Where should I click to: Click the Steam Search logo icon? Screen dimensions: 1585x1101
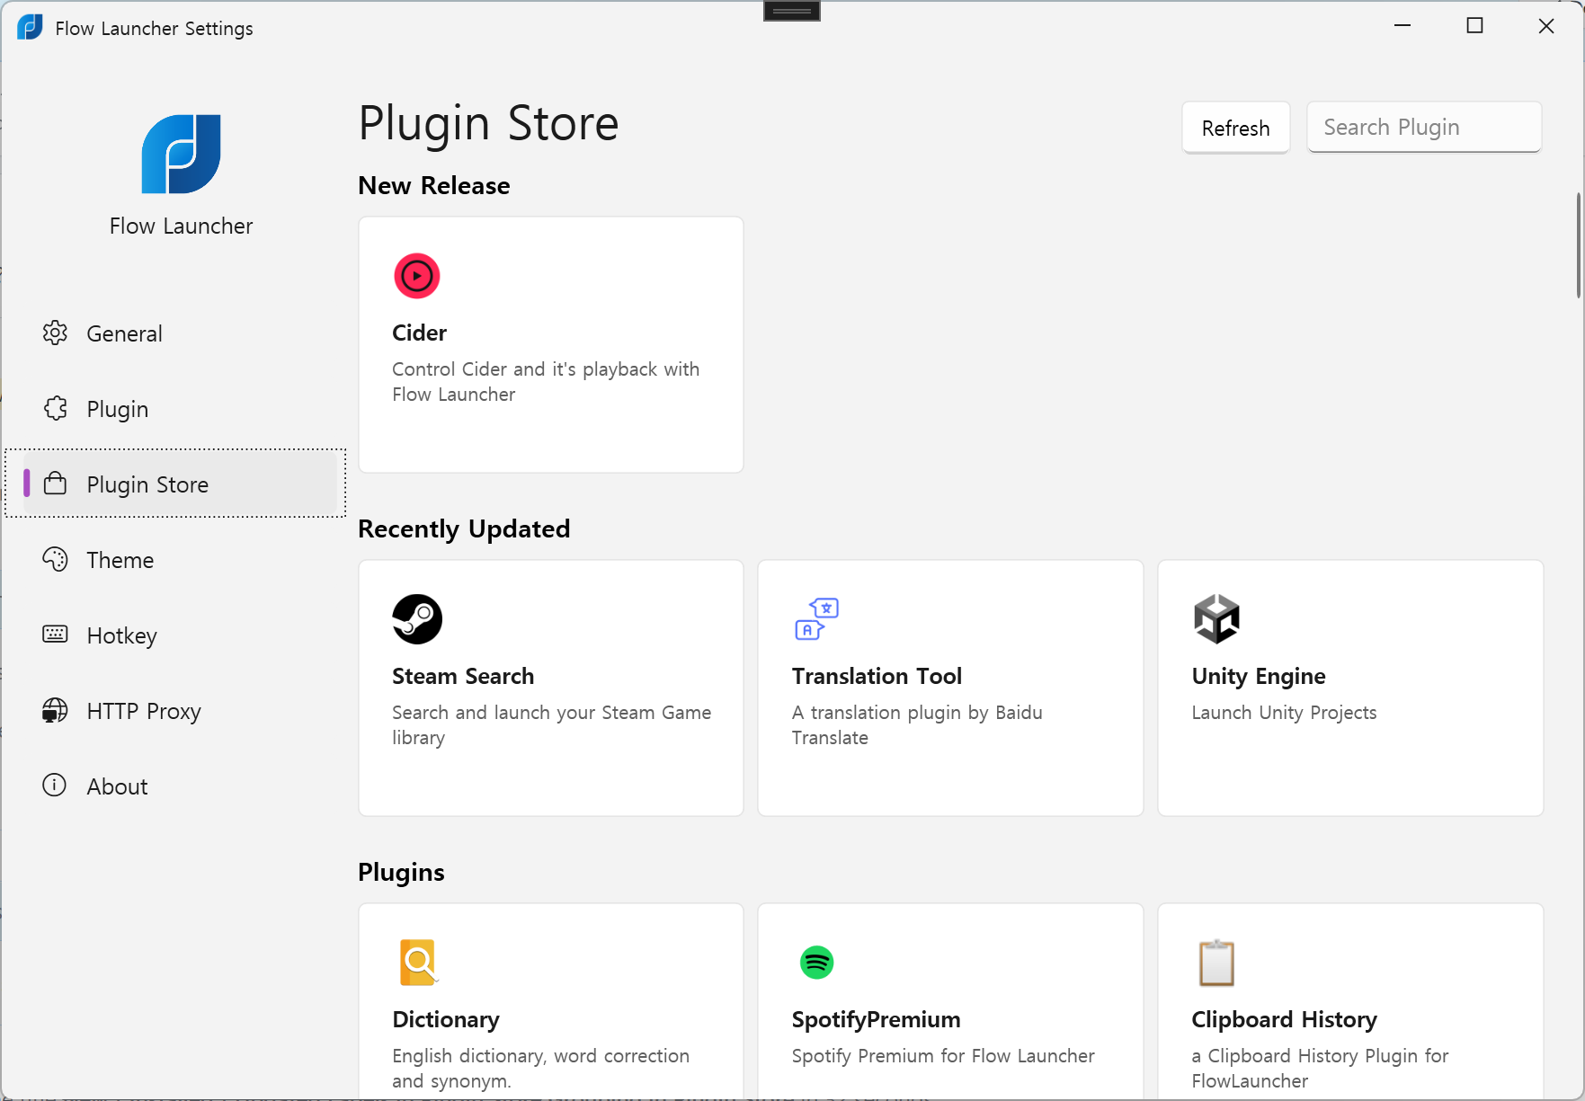click(417, 619)
